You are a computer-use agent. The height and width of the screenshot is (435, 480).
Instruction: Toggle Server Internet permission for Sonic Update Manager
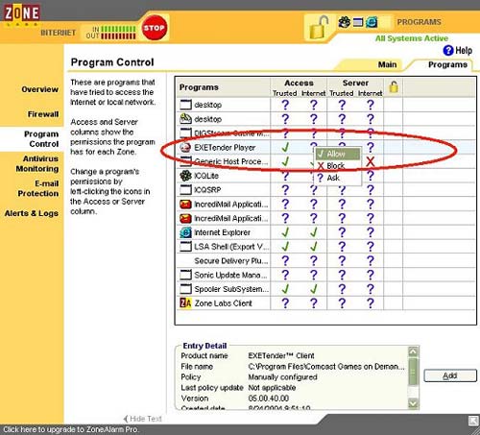click(371, 275)
